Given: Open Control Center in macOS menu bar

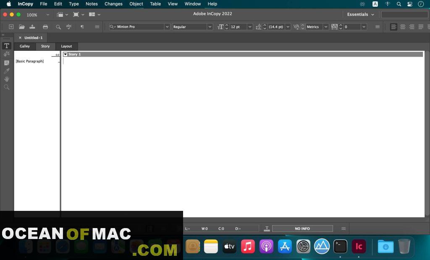Looking at the screenshot, I should 410,4.
